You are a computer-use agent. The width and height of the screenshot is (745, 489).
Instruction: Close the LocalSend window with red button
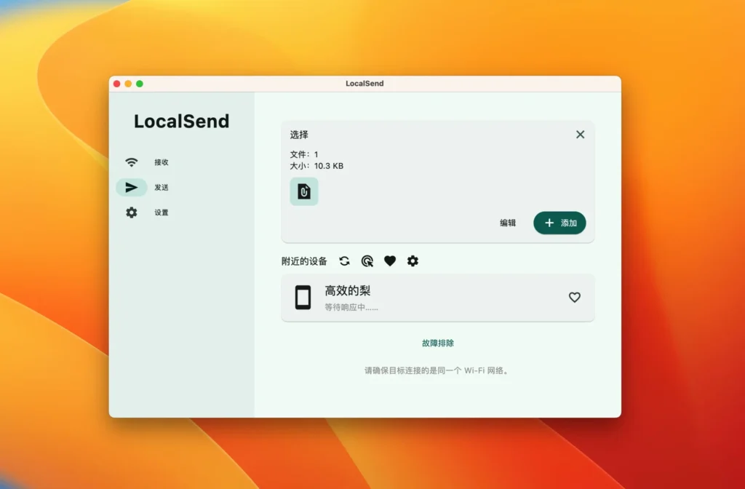tap(117, 84)
